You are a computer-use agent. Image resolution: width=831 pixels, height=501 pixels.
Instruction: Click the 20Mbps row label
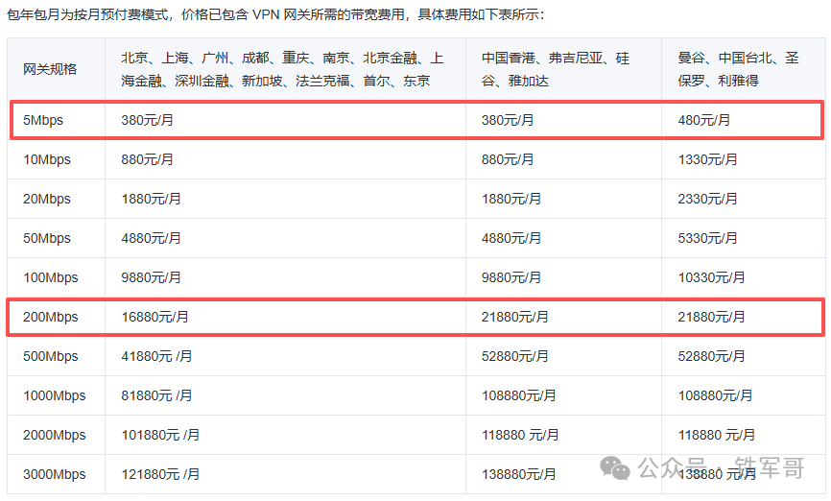click(47, 199)
